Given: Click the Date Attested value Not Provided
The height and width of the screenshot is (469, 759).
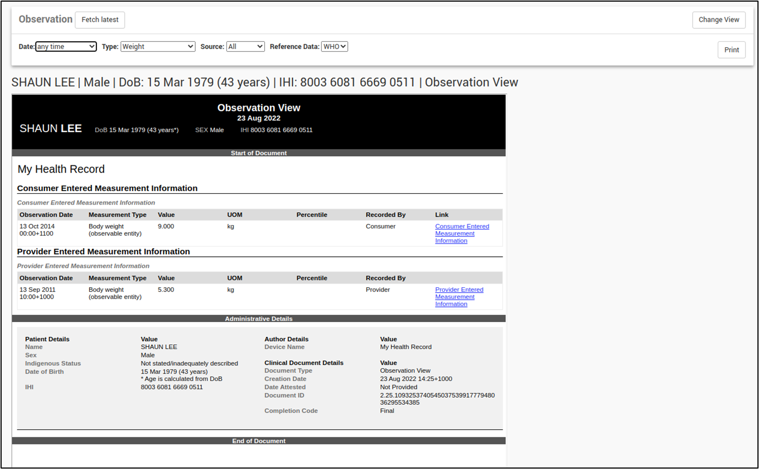Looking at the screenshot, I should pyautogui.click(x=399, y=387).
